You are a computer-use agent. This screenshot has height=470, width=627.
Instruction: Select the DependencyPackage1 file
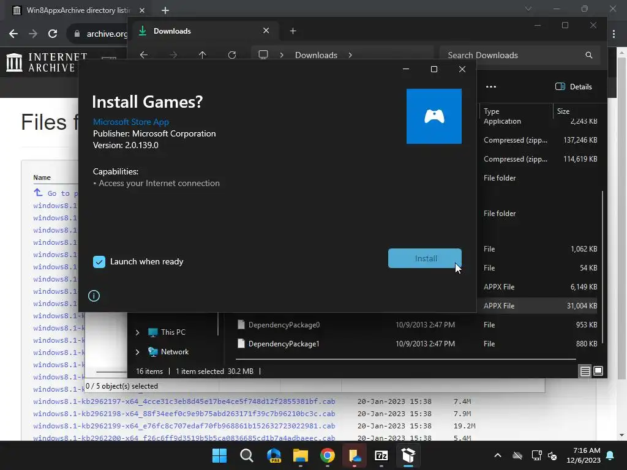point(284,344)
